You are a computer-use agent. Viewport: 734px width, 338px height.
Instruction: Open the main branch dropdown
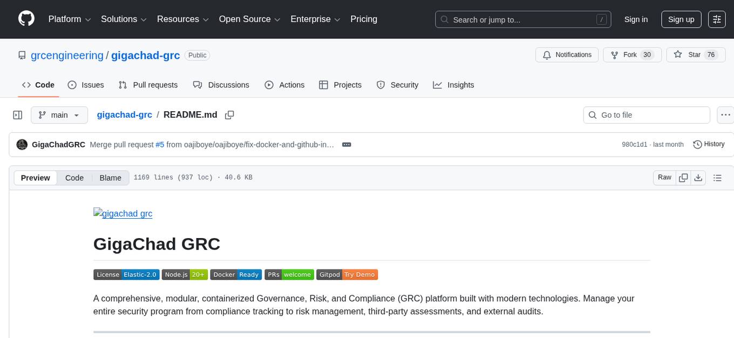click(x=59, y=114)
